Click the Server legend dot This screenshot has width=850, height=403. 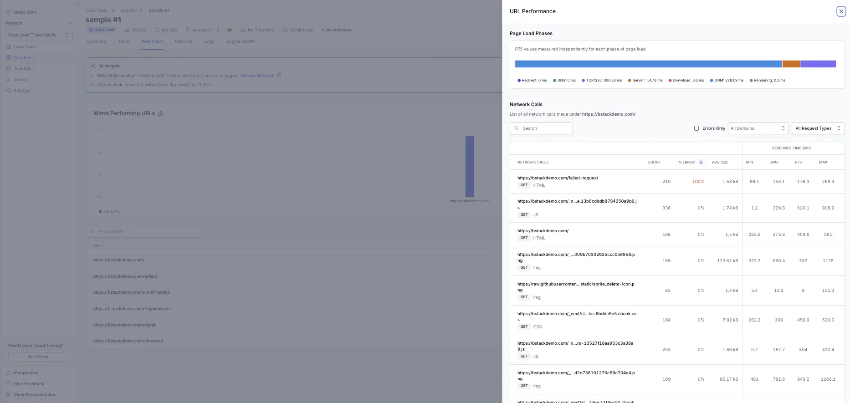point(629,81)
